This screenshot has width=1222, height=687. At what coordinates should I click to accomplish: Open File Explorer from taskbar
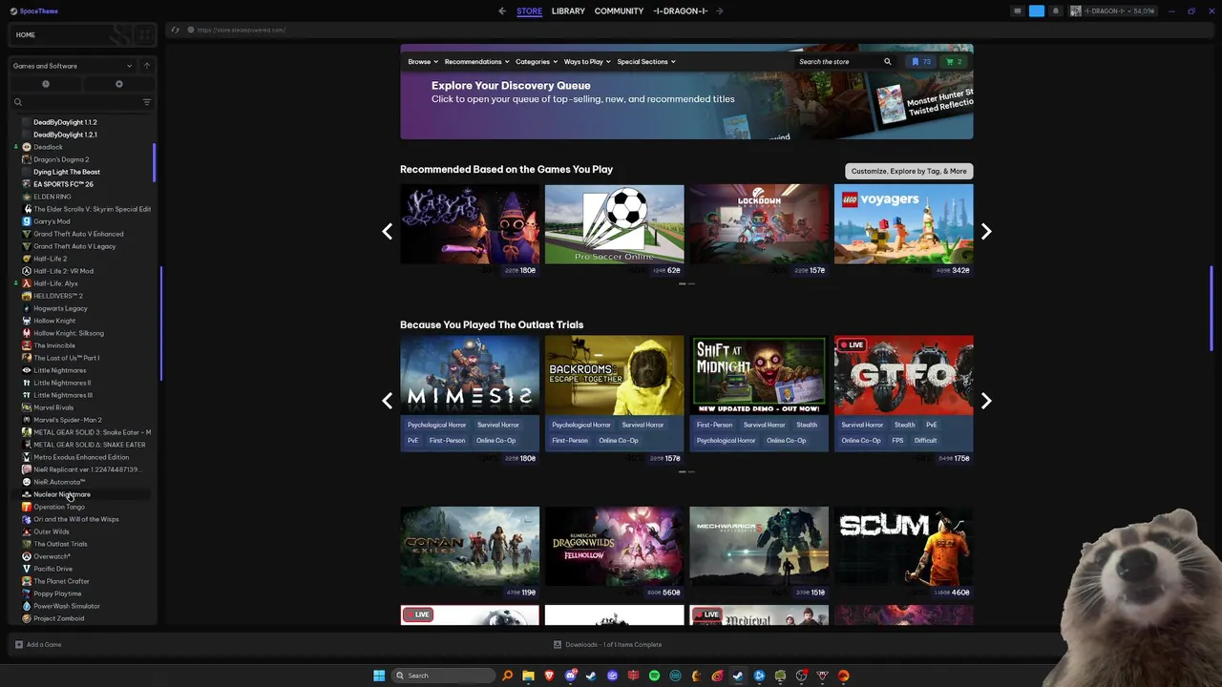click(528, 676)
